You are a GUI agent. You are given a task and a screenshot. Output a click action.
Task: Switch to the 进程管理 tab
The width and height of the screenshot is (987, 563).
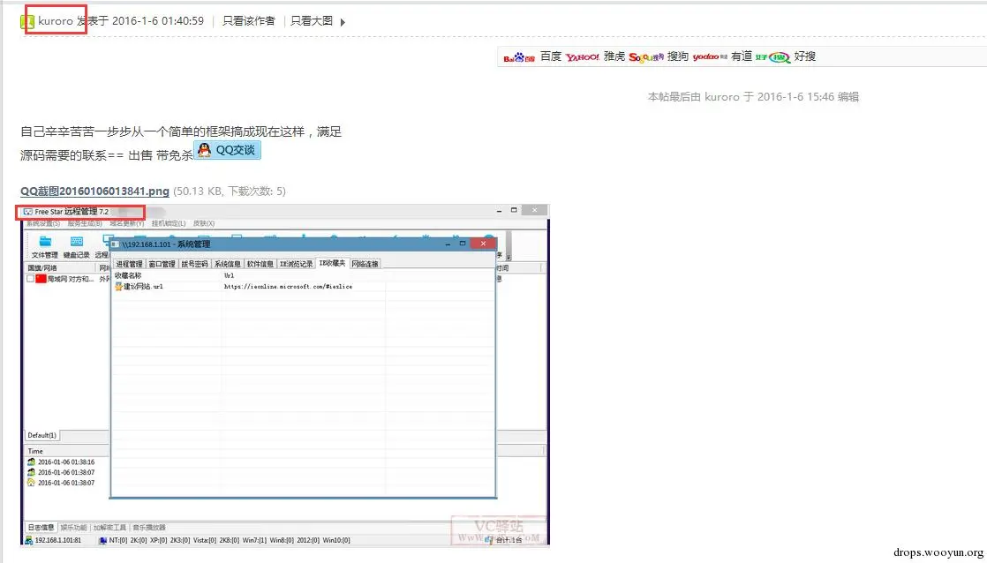click(x=129, y=264)
